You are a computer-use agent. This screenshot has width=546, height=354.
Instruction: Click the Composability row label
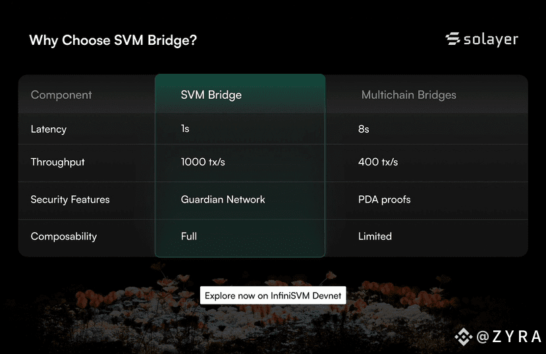[64, 236]
